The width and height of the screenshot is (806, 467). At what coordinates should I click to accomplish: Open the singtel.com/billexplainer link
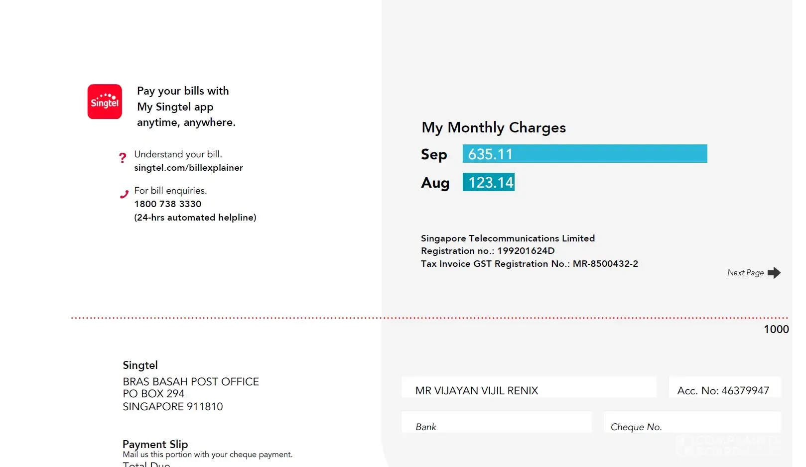click(x=188, y=168)
